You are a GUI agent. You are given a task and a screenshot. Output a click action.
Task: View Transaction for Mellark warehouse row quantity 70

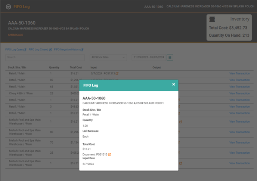coord(239,142)
